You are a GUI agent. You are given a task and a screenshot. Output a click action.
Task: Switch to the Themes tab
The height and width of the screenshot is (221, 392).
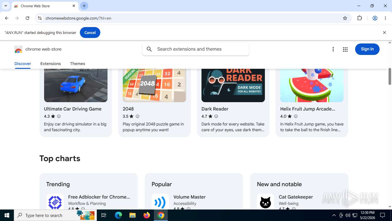[x=78, y=64]
